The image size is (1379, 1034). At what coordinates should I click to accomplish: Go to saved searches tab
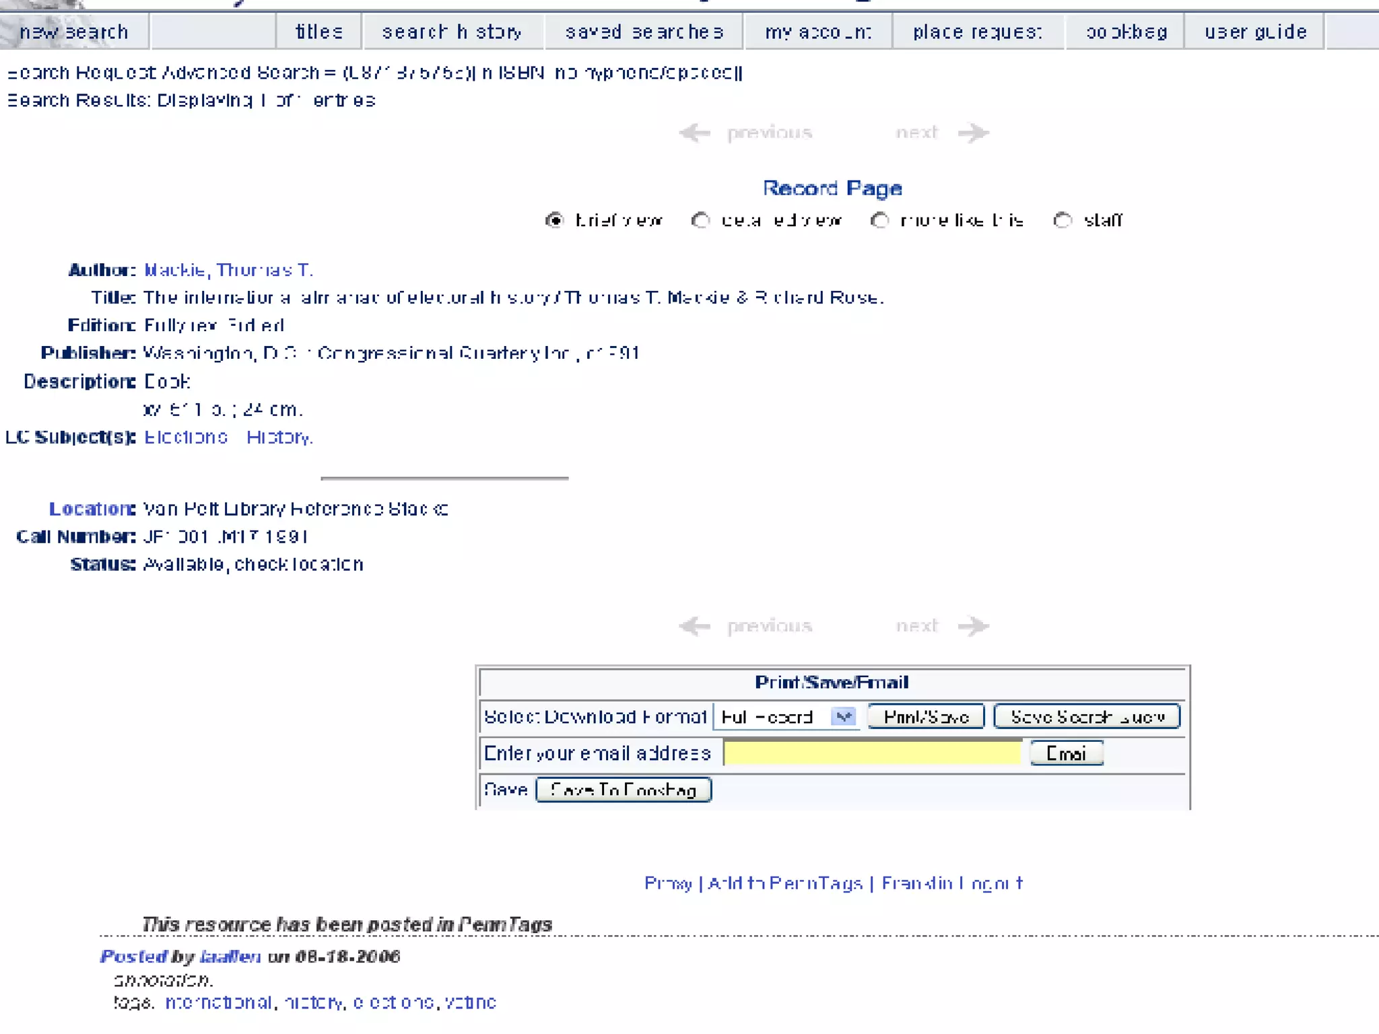644,32
